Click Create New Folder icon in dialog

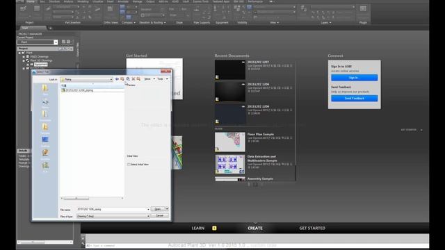pos(138,78)
